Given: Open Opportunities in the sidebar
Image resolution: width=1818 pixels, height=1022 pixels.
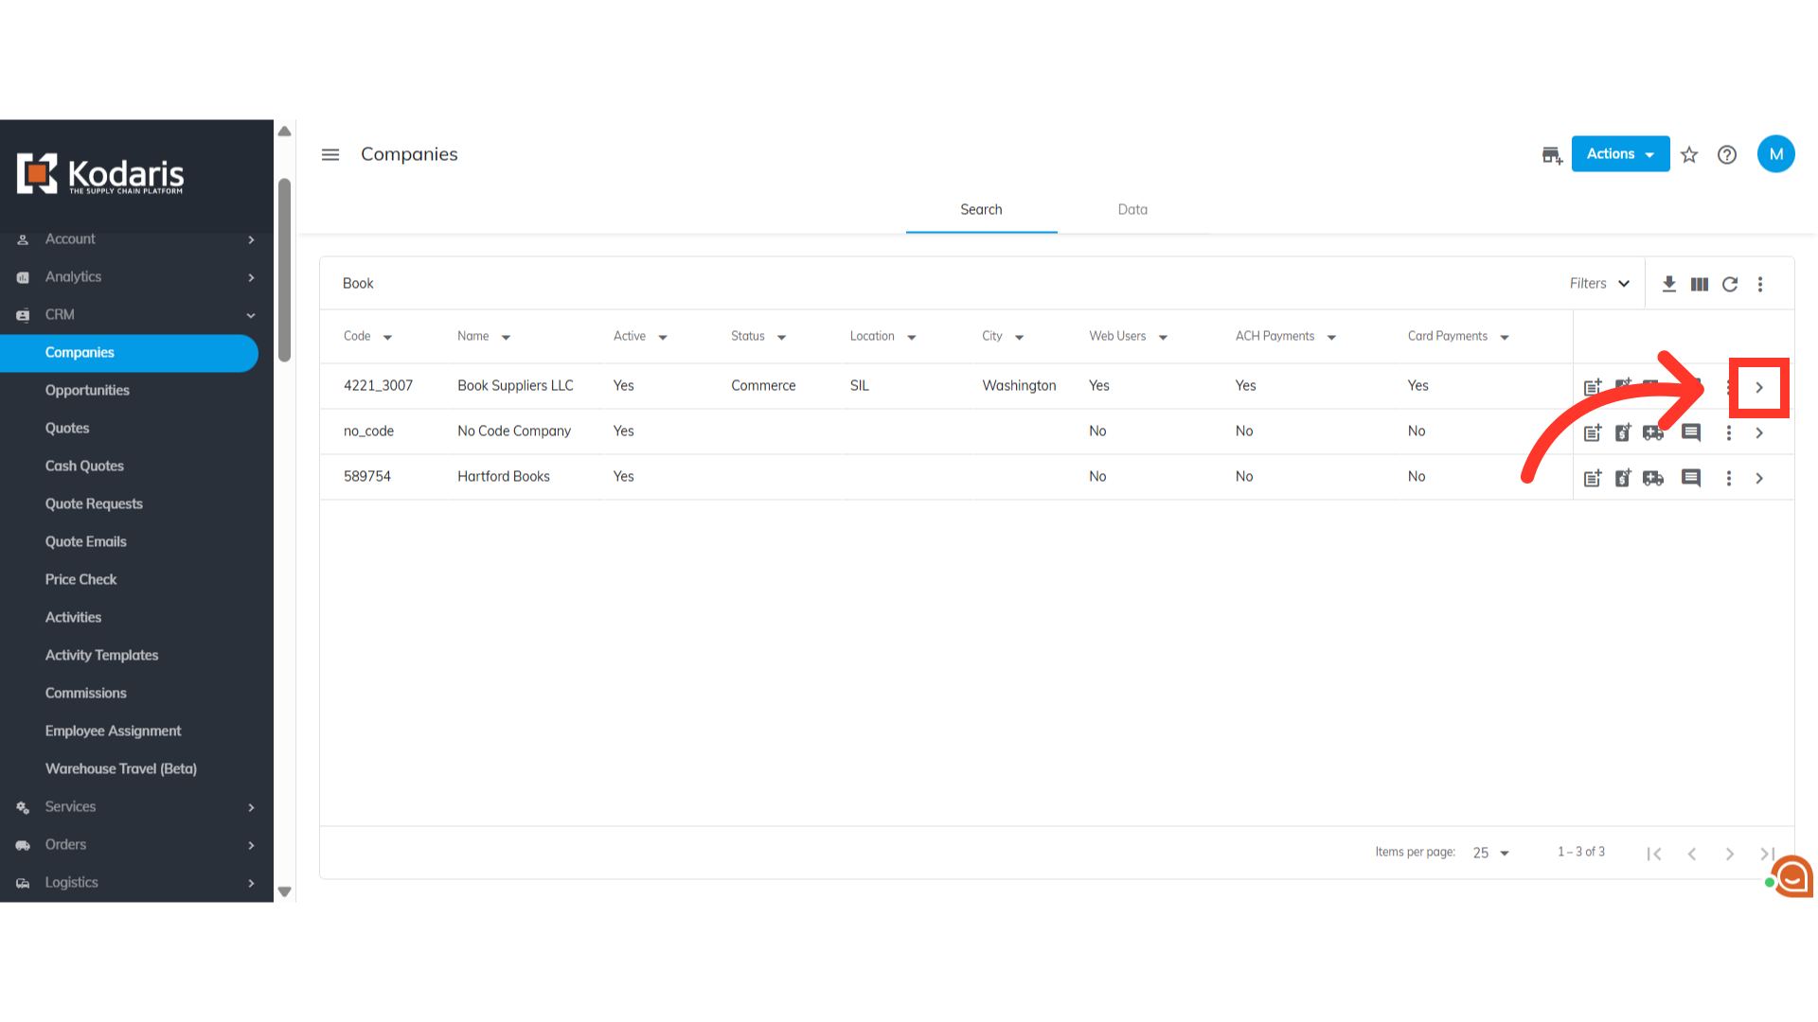Looking at the screenshot, I should pyautogui.click(x=87, y=390).
